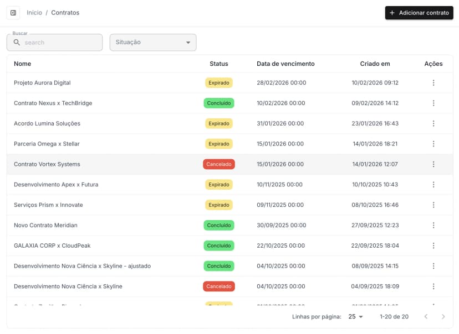Click the search magnifier icon
Screen dimensions: 459x334
click(17, 43)
